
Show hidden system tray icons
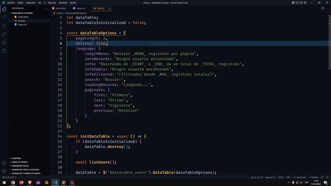tap(289, 182)
